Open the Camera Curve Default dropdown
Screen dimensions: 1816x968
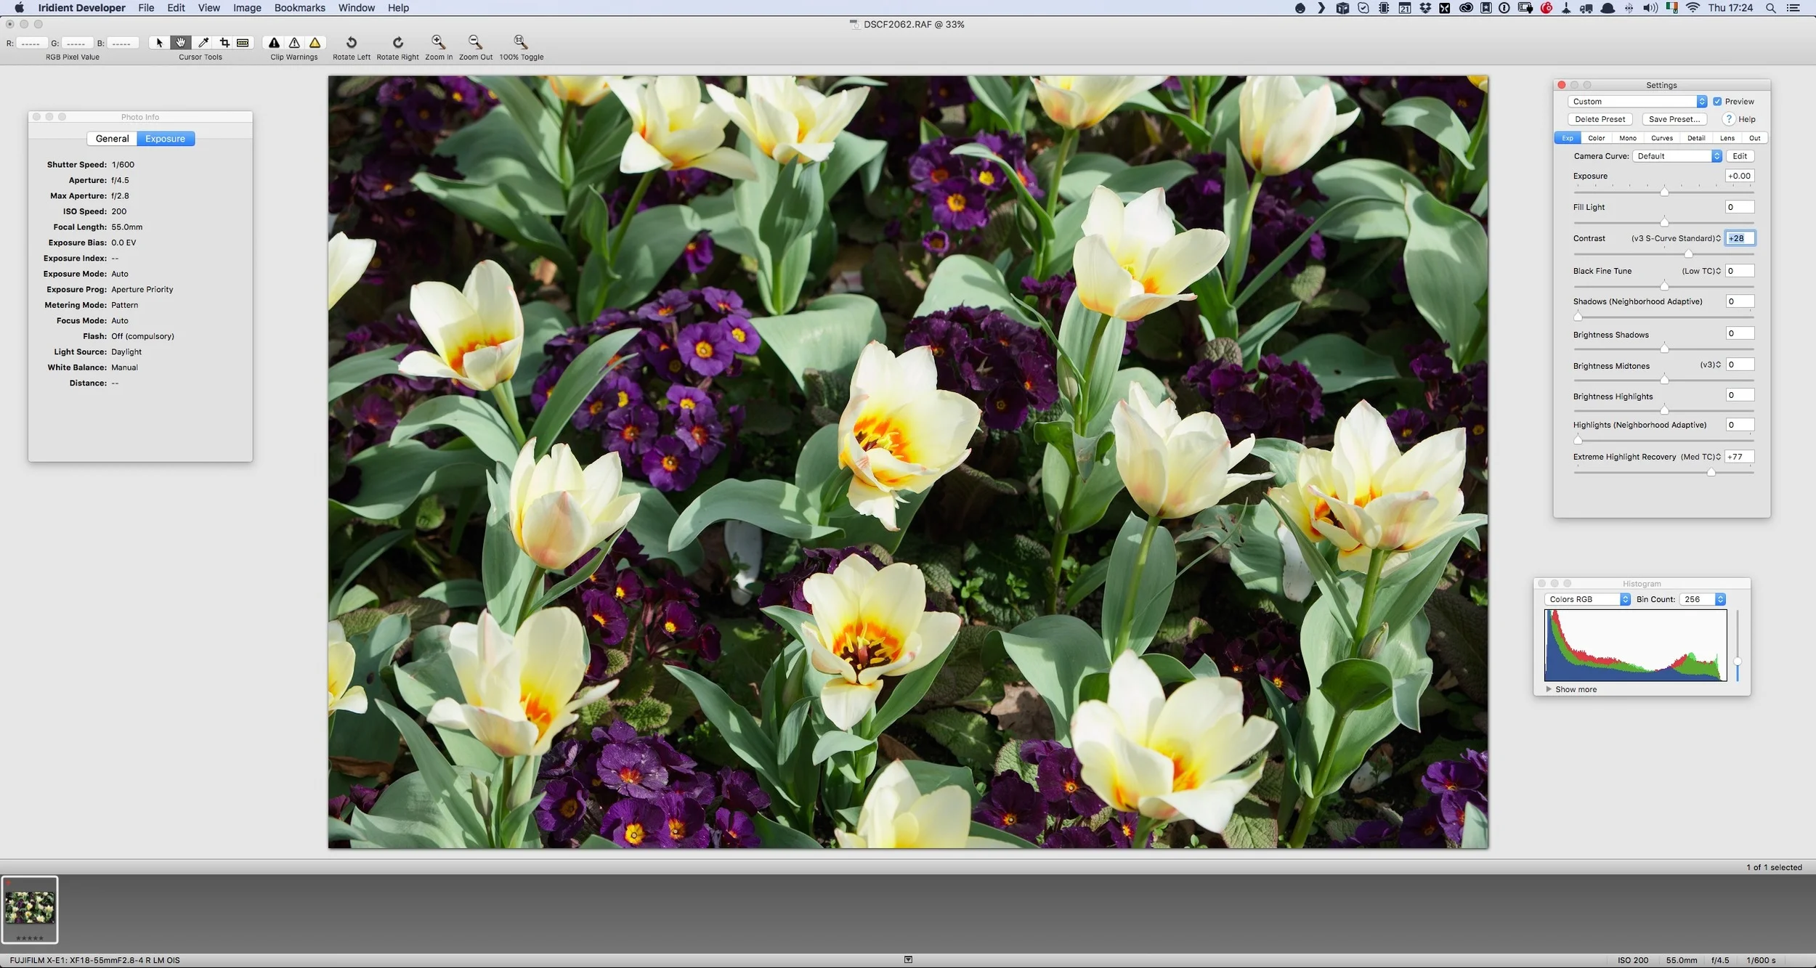click(x=1715, y=155)
